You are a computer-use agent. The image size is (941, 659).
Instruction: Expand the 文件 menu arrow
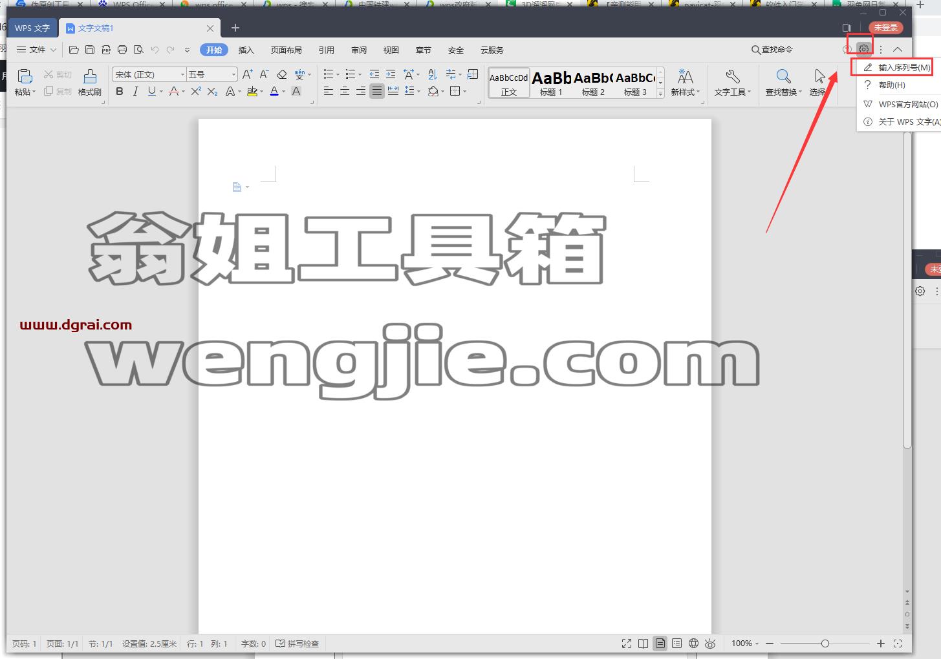pyautogui.click(x=53, y=50)
